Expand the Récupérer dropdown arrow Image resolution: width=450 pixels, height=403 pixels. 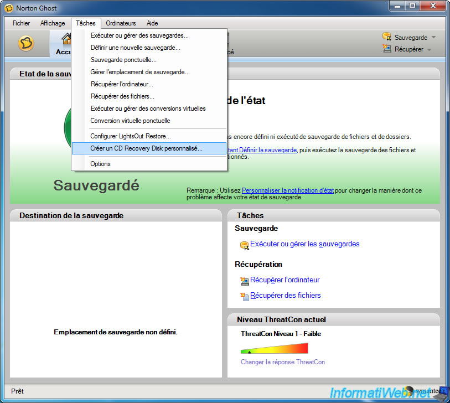tap(429, 50)
